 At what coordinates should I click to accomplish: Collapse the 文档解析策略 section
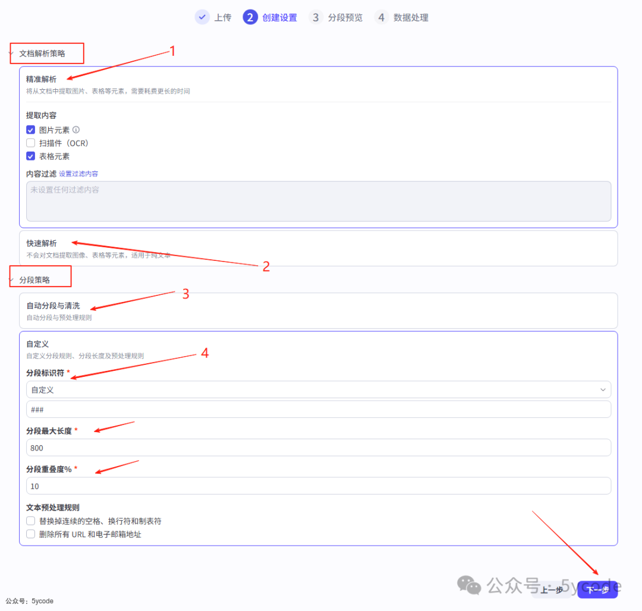[x=11, y=53]
